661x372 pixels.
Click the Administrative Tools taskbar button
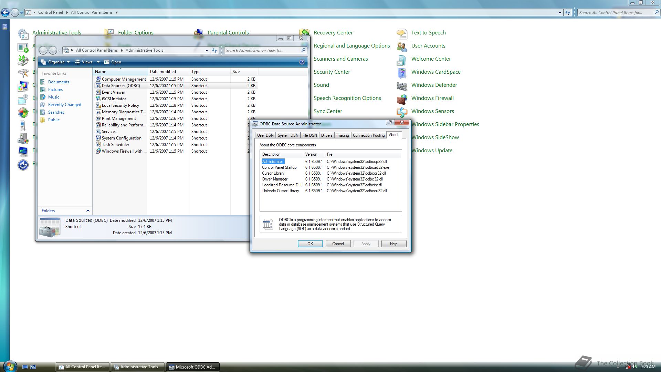coord(137,367)
